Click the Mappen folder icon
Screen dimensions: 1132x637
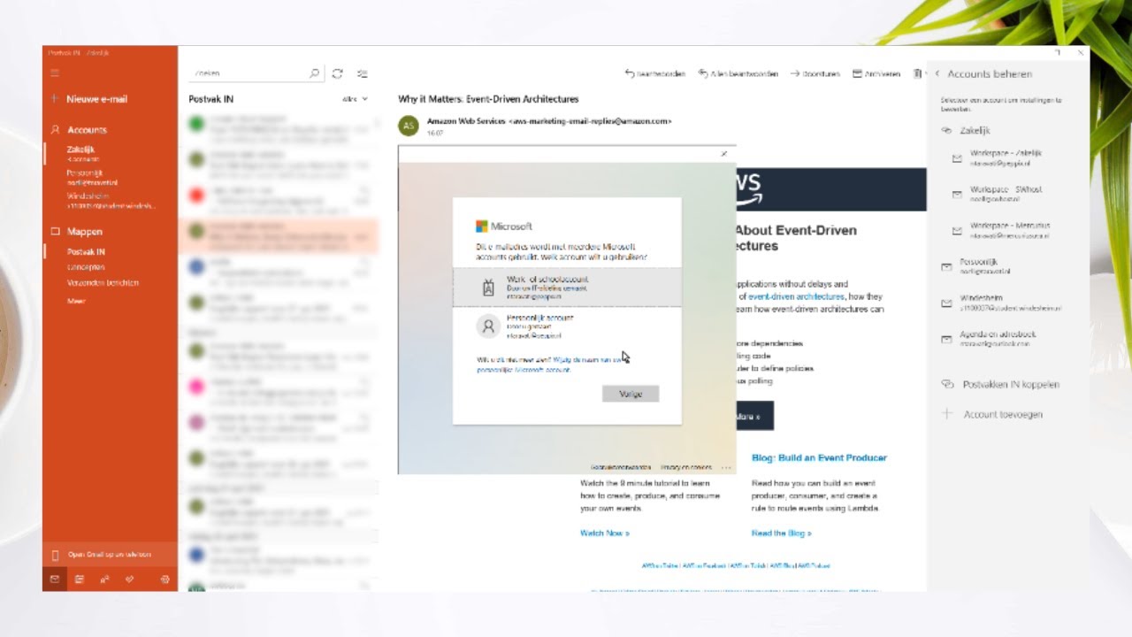click(x=55, y=232)
